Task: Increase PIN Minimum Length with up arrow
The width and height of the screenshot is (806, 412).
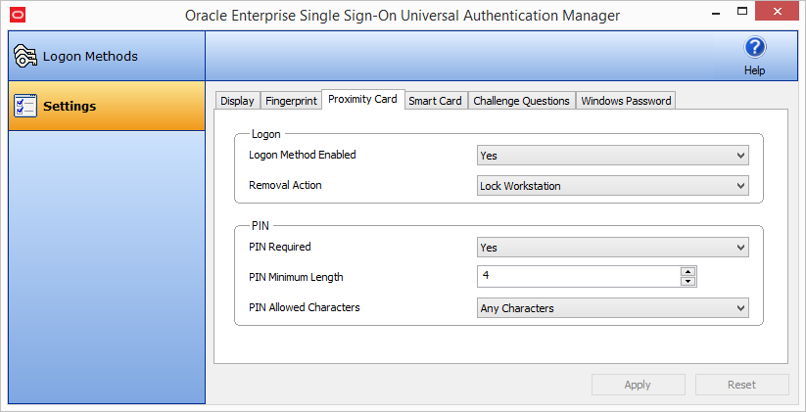Action: pos(688,272)
